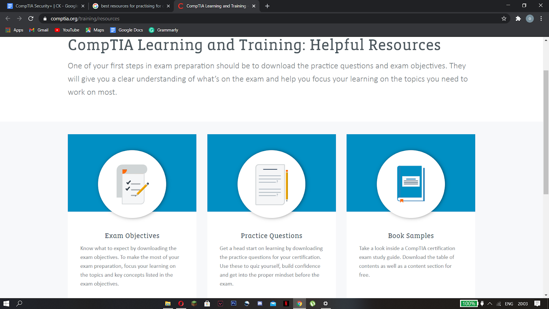The height and width of the screenshot is (309, 549).
Task: Open File Explorer from the taskbar
Action: point(168,304)
